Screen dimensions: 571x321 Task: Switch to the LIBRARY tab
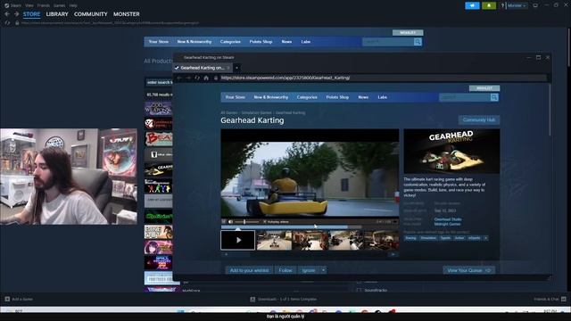coord(57,14)
